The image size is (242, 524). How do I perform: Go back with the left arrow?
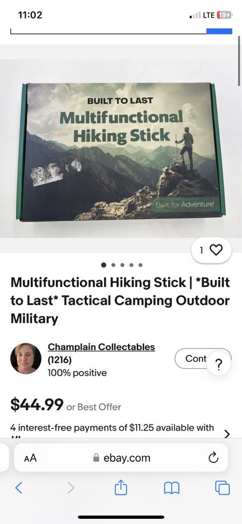click(x=19, y=488)
